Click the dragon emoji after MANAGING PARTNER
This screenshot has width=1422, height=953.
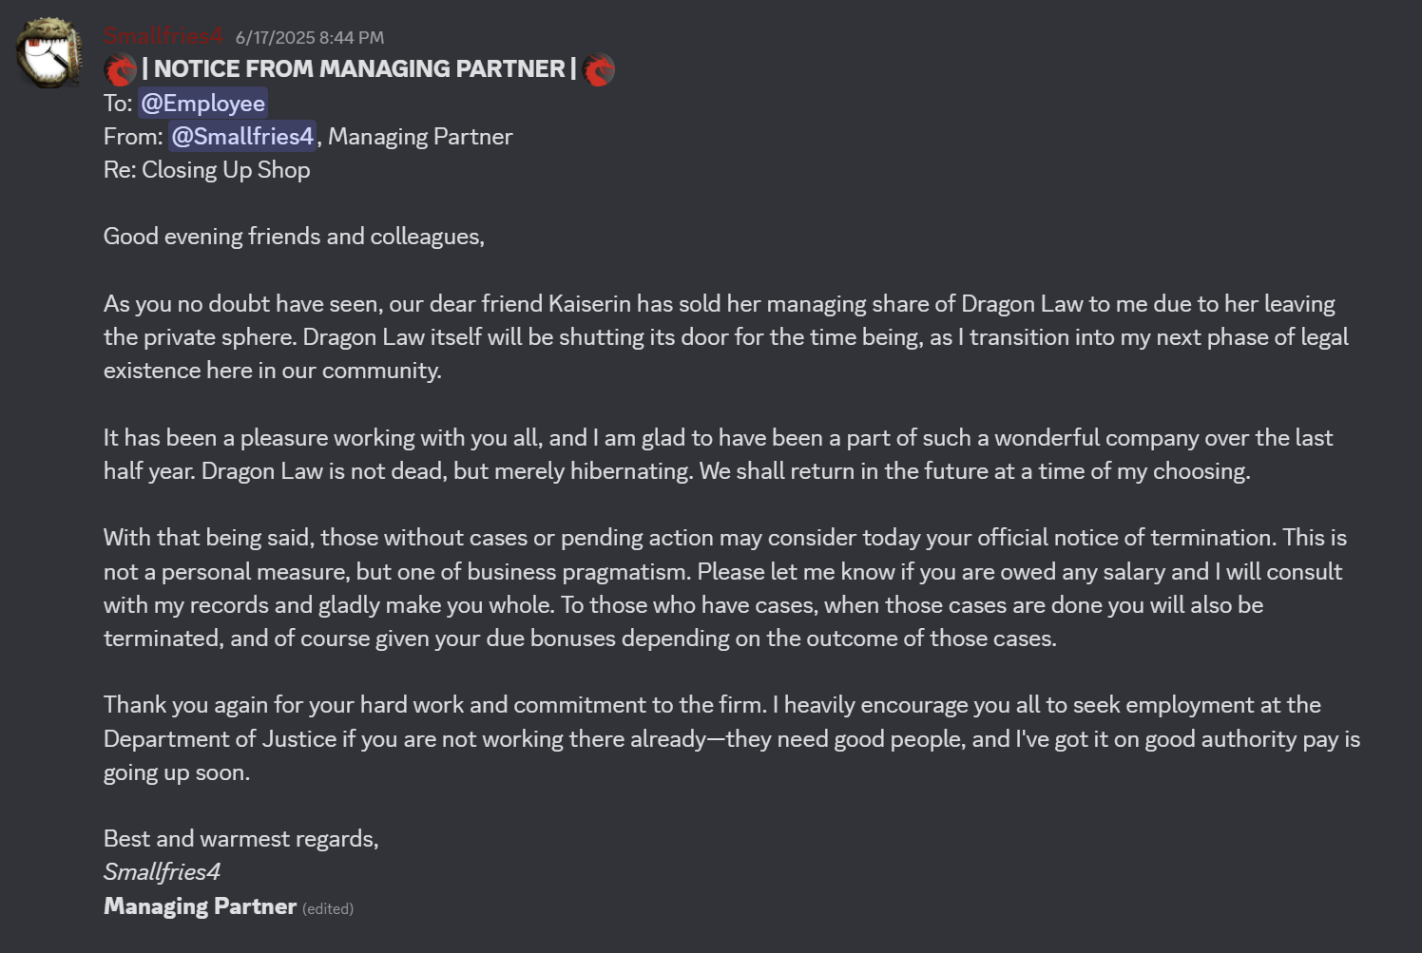coord(599,69)
